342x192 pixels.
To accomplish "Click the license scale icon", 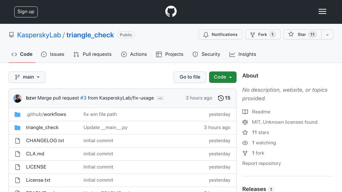I will (245, 122).
